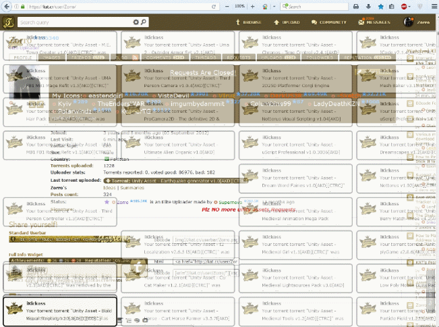The height and width of the screenshot is (327, 439).
Task: Open the Uploads tab
Action: point(278,57)
